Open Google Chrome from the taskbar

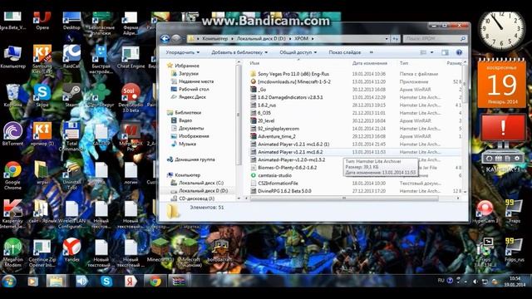pyautogui.click(x=155, y=282)
